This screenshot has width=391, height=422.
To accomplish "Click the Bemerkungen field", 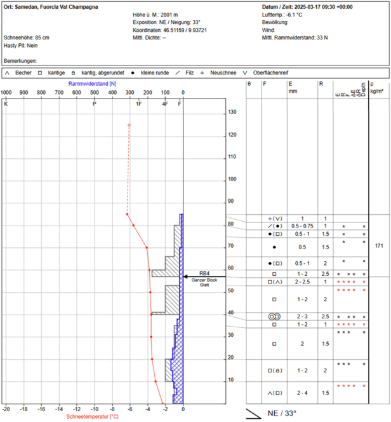I will coord(20,60).
